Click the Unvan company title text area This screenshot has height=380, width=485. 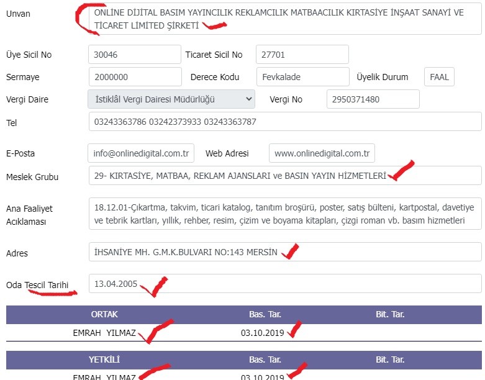(x=284, y=20)
